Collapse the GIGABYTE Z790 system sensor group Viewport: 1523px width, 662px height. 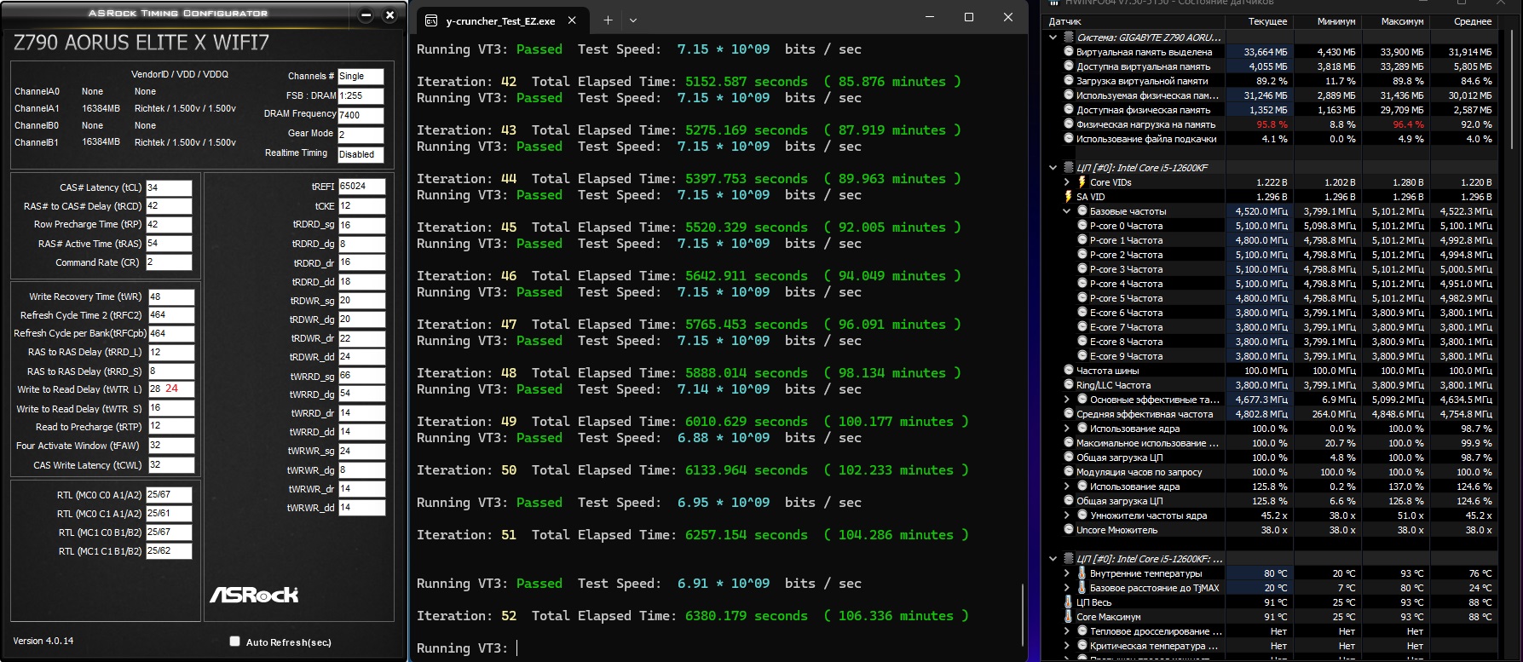pyautogui.click(x=1053, y=37)
